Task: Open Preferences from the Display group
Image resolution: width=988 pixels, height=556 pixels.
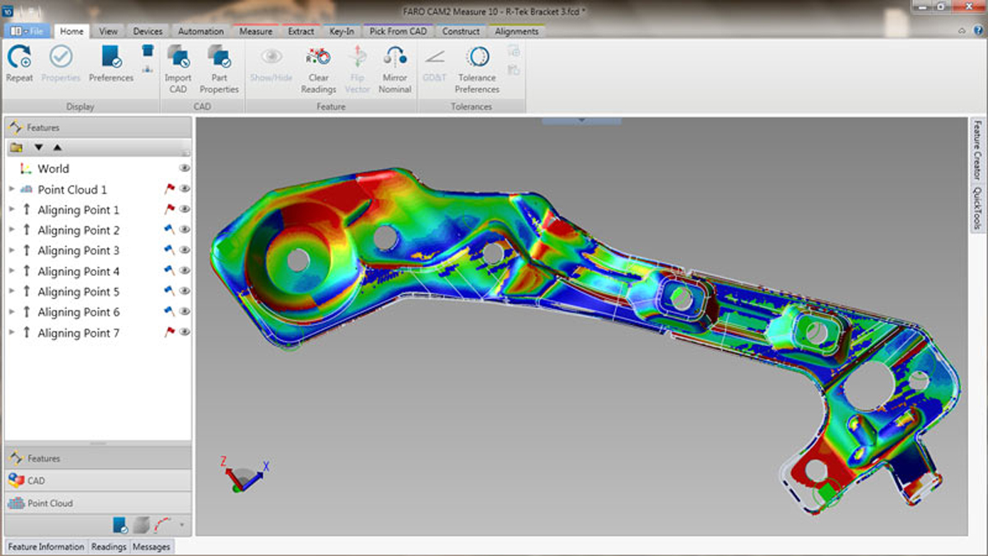Action: tap(110, 59)
